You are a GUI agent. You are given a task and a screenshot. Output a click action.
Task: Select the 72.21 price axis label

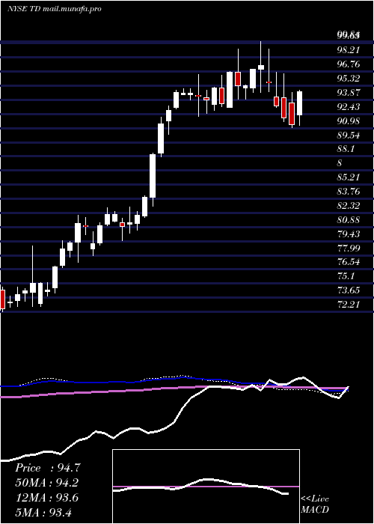[x=349, y=305]
